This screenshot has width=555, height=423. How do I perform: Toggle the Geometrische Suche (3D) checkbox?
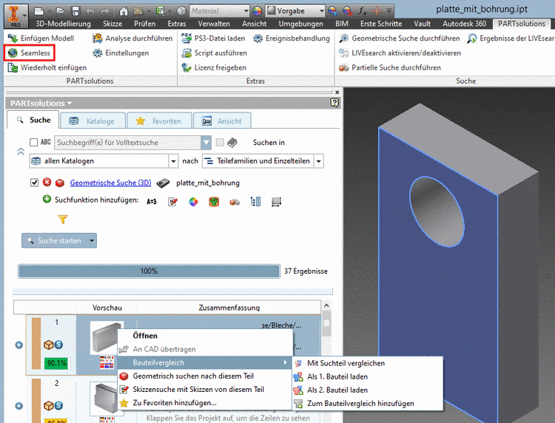pyautogui.click(x=34, y=183)
